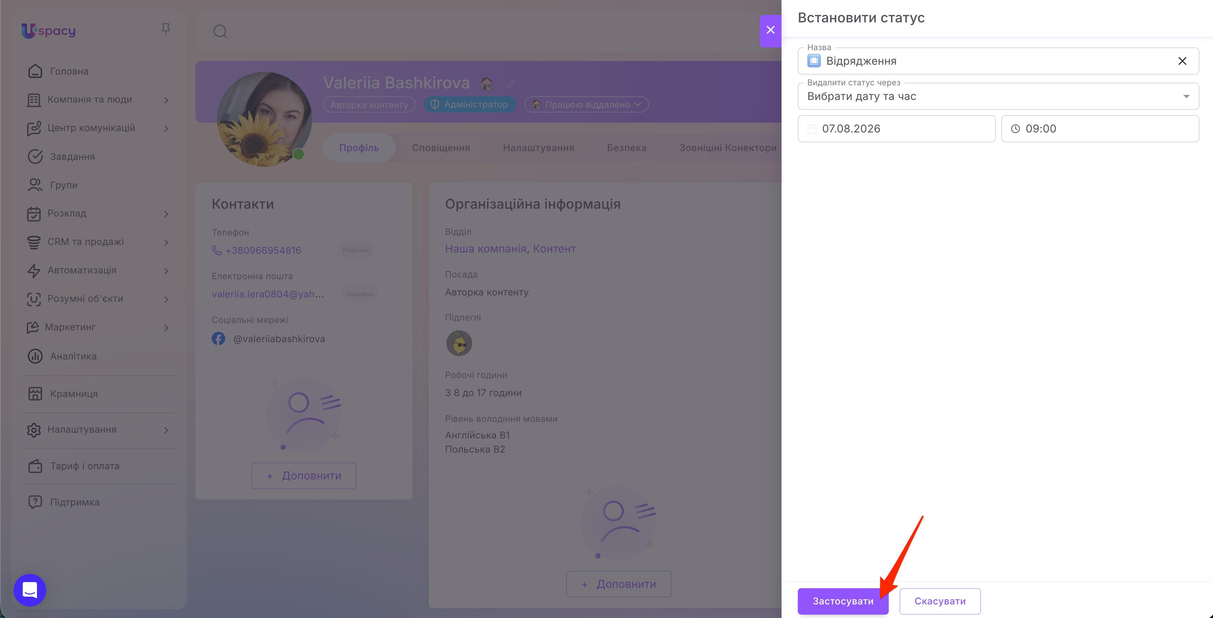Click the Скасувати button
The width and height of the screenshot is (1213, 618).
(940, 601)
